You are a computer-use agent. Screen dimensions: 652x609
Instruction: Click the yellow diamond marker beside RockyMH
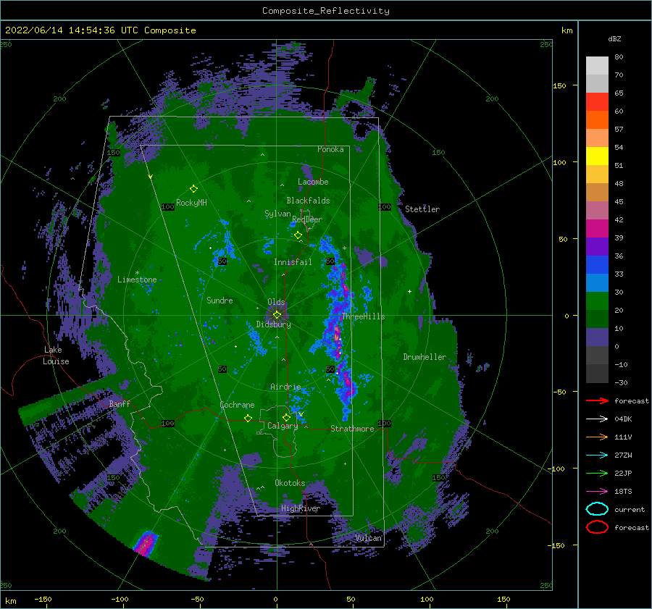point(193,189)
